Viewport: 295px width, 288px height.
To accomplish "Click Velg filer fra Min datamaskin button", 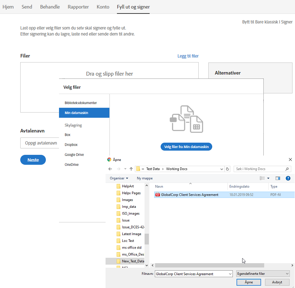I will [x=187, y=147].
